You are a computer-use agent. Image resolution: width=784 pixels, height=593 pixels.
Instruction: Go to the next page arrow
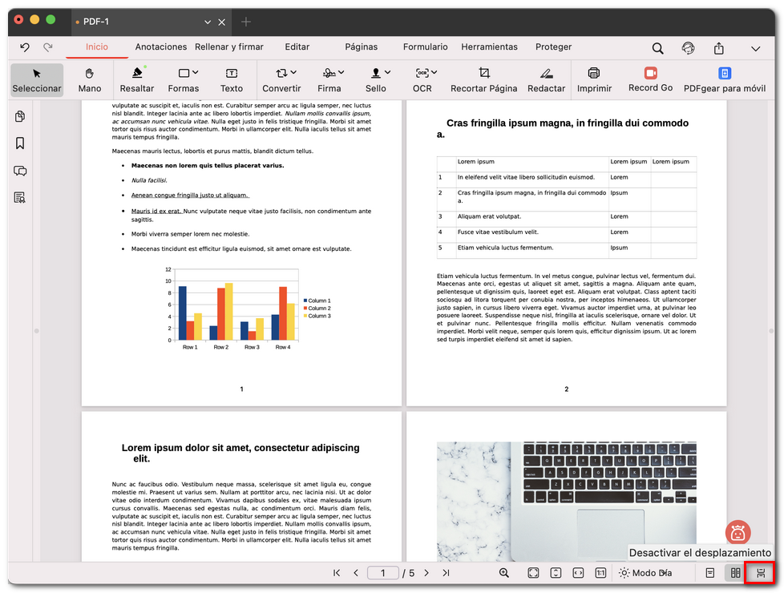tap(426, 573)
